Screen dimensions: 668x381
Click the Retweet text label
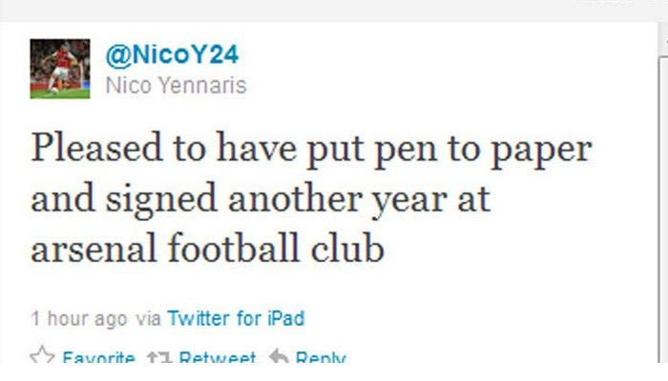pos(217,359)
